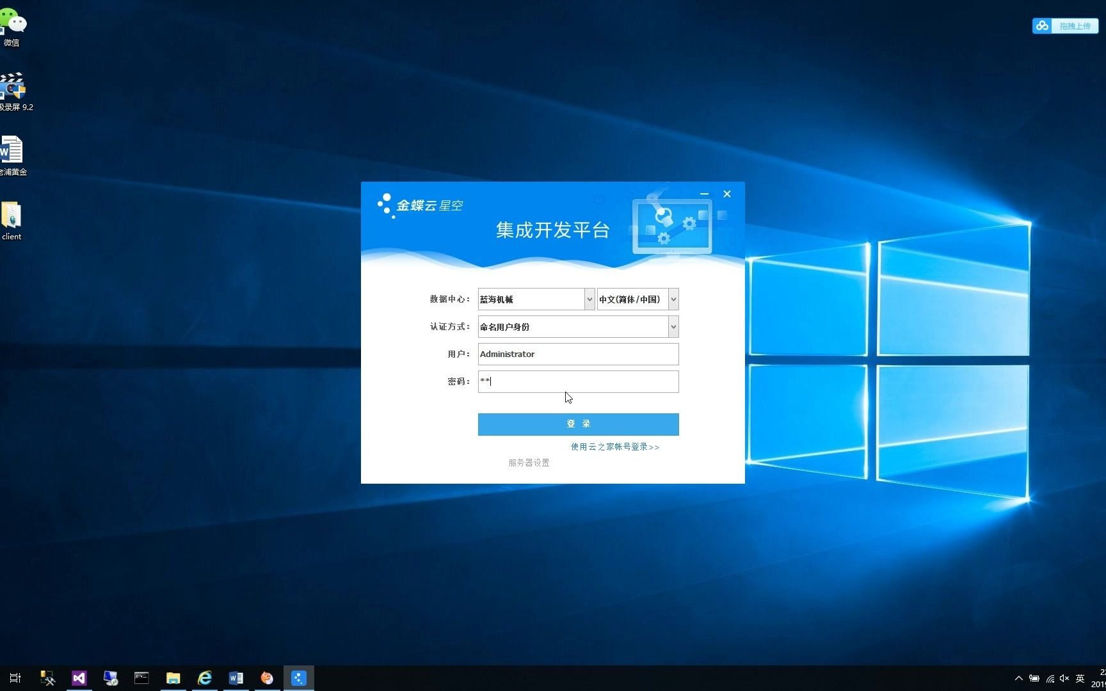Switch to Word in the taskbar
The image size is (1106, 691).
236,678
